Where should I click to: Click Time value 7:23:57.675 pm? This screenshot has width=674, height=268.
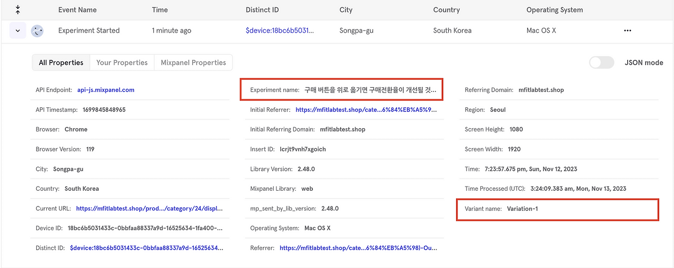click(x=531, y=169)
